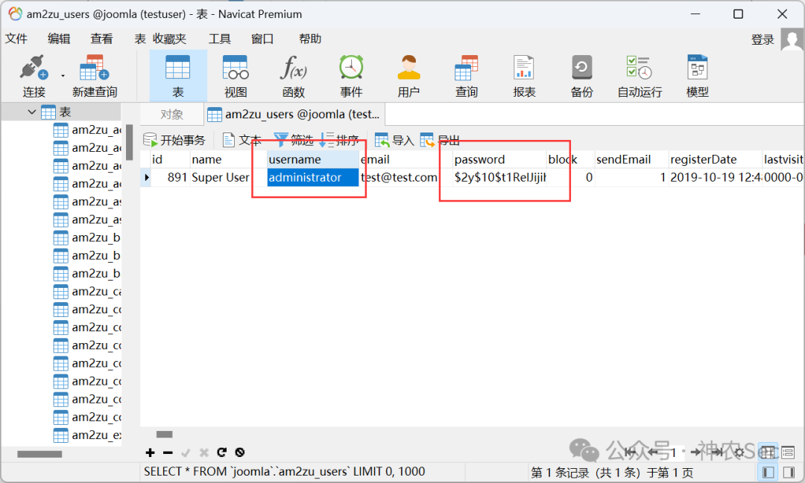Open the 收藏夹 (Favorites) menu
805x483 pixels.
coord(169,39)
